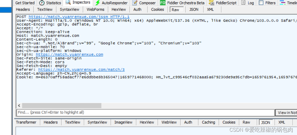Screen dimensions: 297x135
Task: Click the FiddlerScript JS icon
Action: 211,3
